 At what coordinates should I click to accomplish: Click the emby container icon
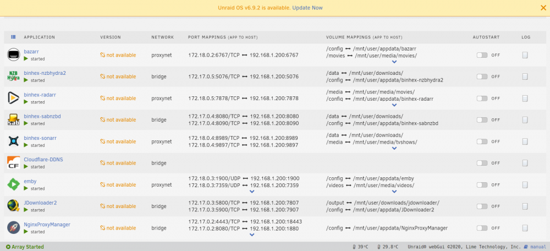click(x=14, y=184)
